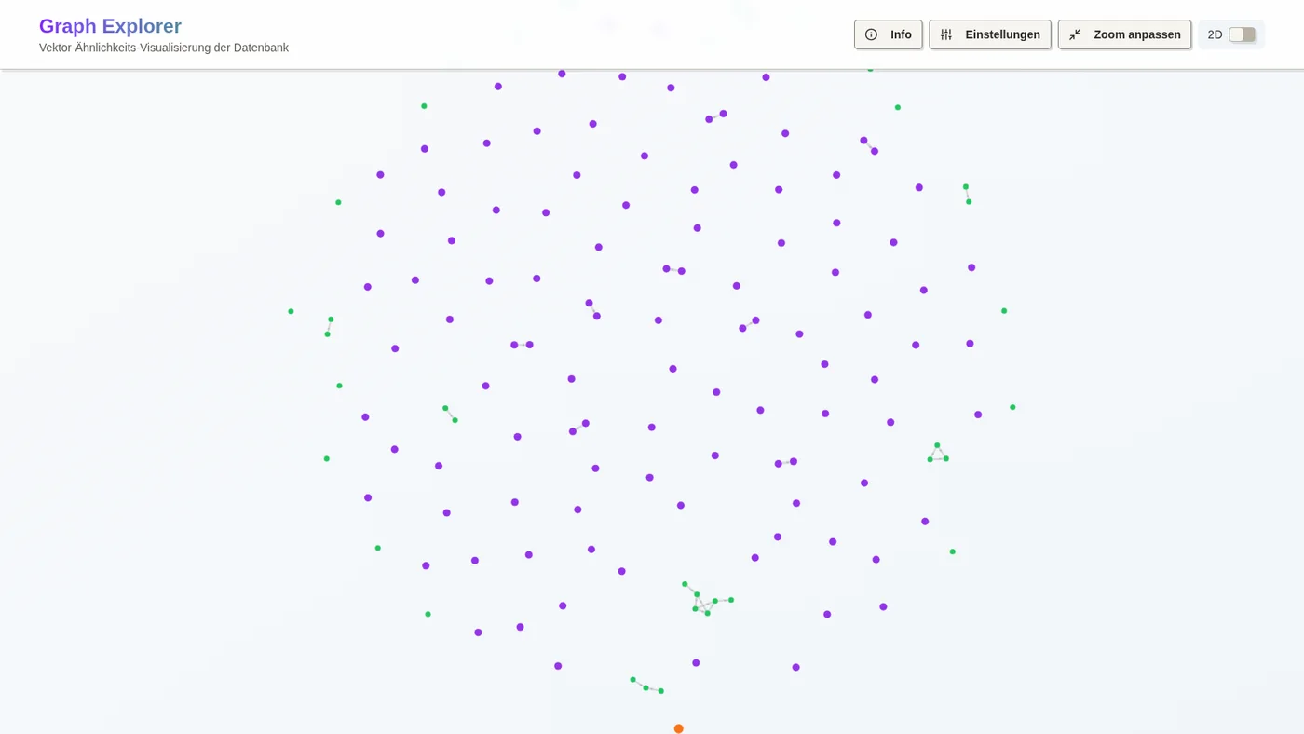Click the 2D label next to switch

point(1215,34)
